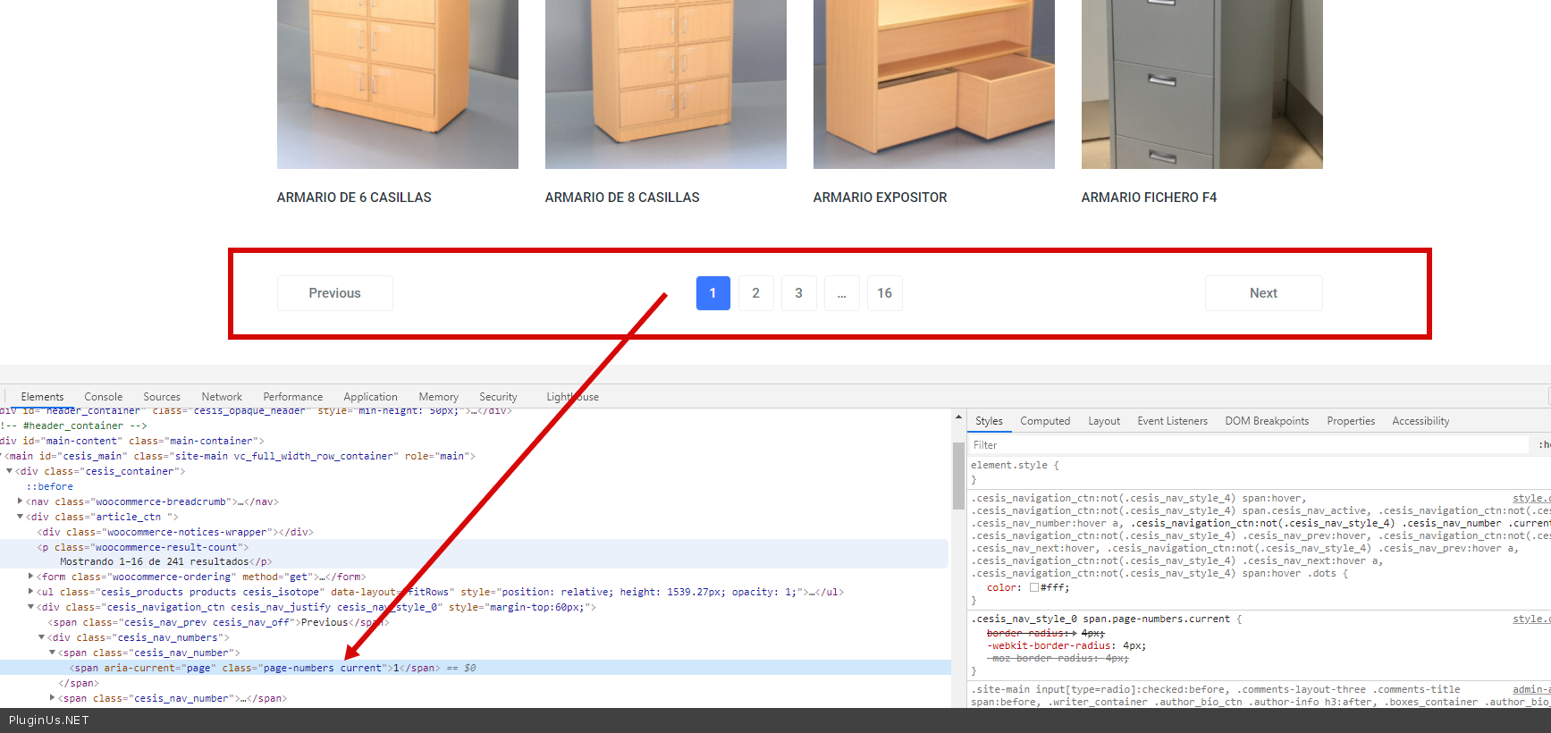The width and height of the screenshot is (1551, 733).
Task: Go to the Next page
Action: [1262, 293]
